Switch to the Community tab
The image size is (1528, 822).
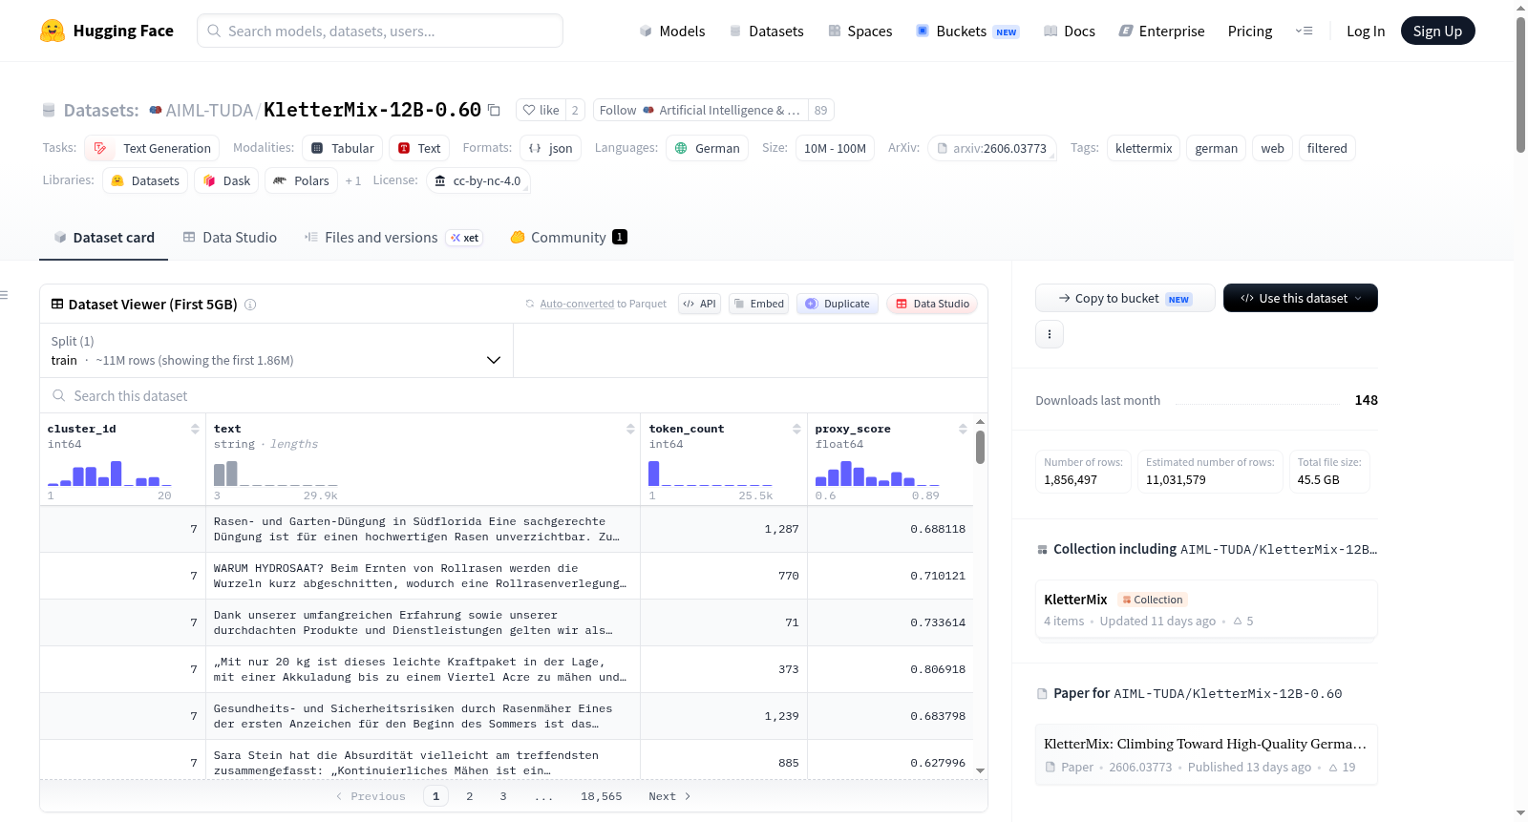568,238
